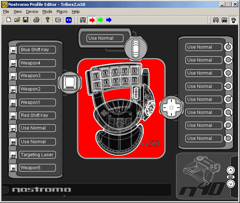Viewport: 240px width, 203px height.
Task: Edit the Weapon5 assignment field
Action: 38,168
